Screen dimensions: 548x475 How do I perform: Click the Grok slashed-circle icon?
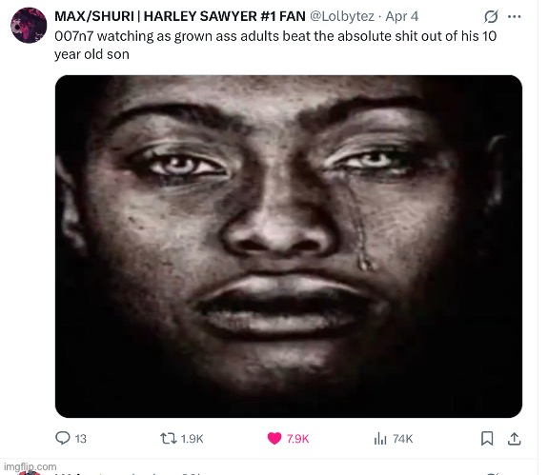pos(491,16)
